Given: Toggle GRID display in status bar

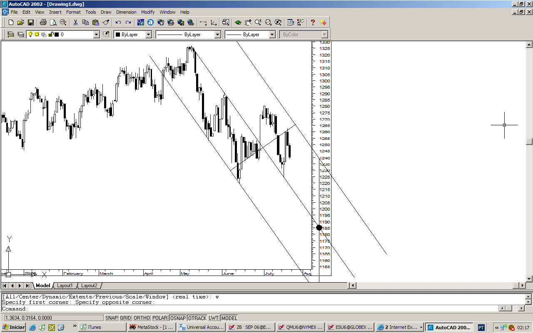Looking at the screenshot, I should tap(125, 318).
